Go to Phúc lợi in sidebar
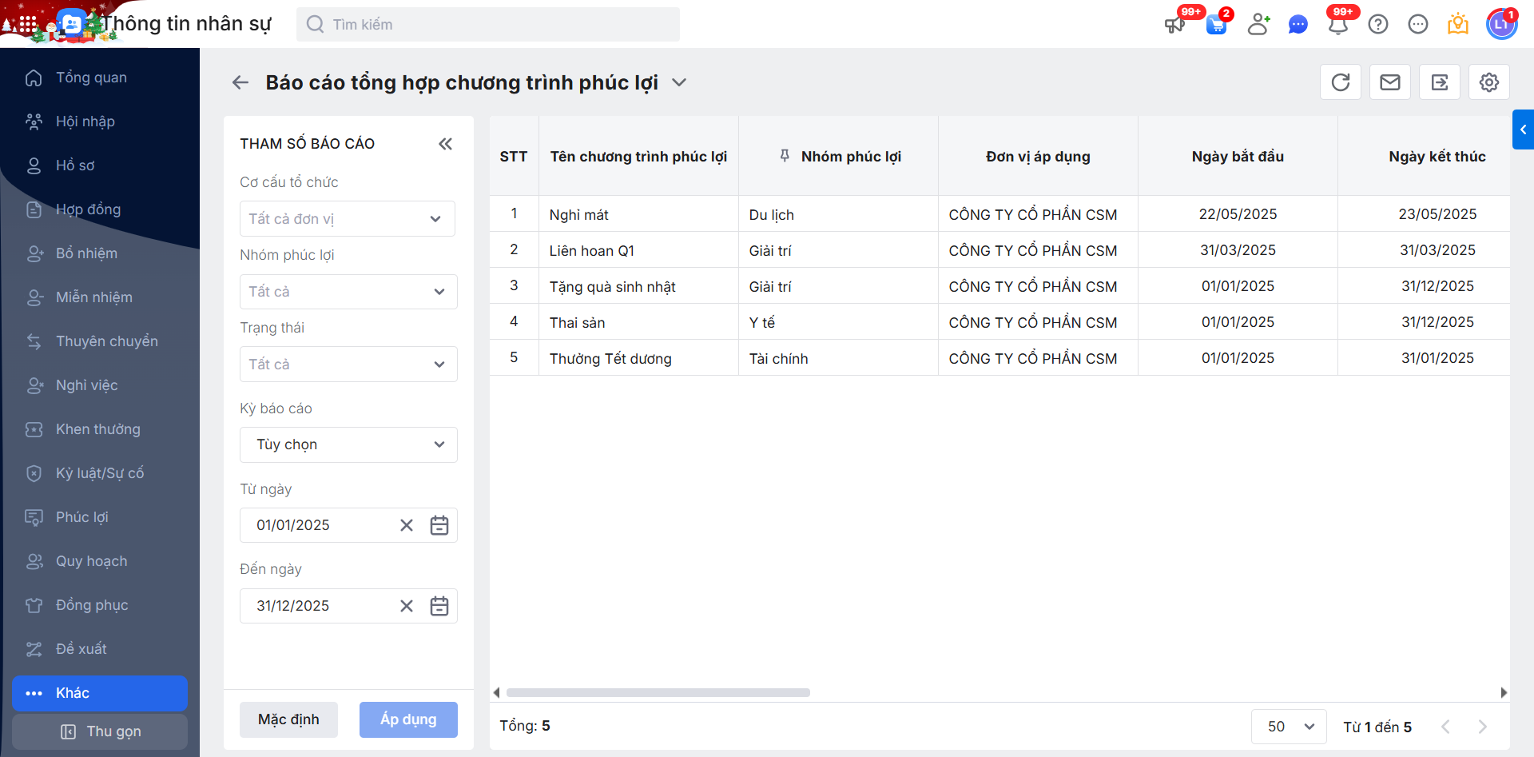 pyautogui.click(x=82, y=517)
